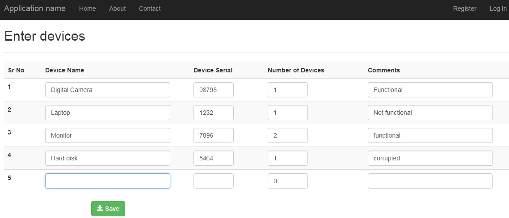Select the Digital Camera device name field
Image resolution: width=509 pixels, height=218 pixels.
click(107, 90)
